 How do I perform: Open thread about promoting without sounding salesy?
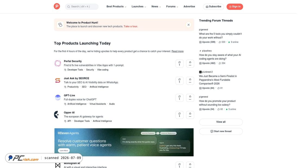[217, 103]
